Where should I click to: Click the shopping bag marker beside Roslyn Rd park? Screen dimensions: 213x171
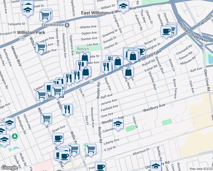tap(85, 57)
